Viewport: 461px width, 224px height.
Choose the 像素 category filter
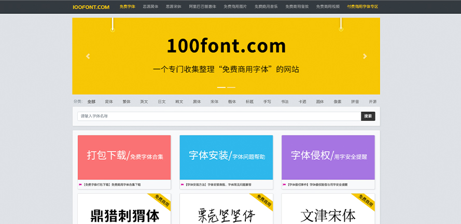(x=338, y=102)
